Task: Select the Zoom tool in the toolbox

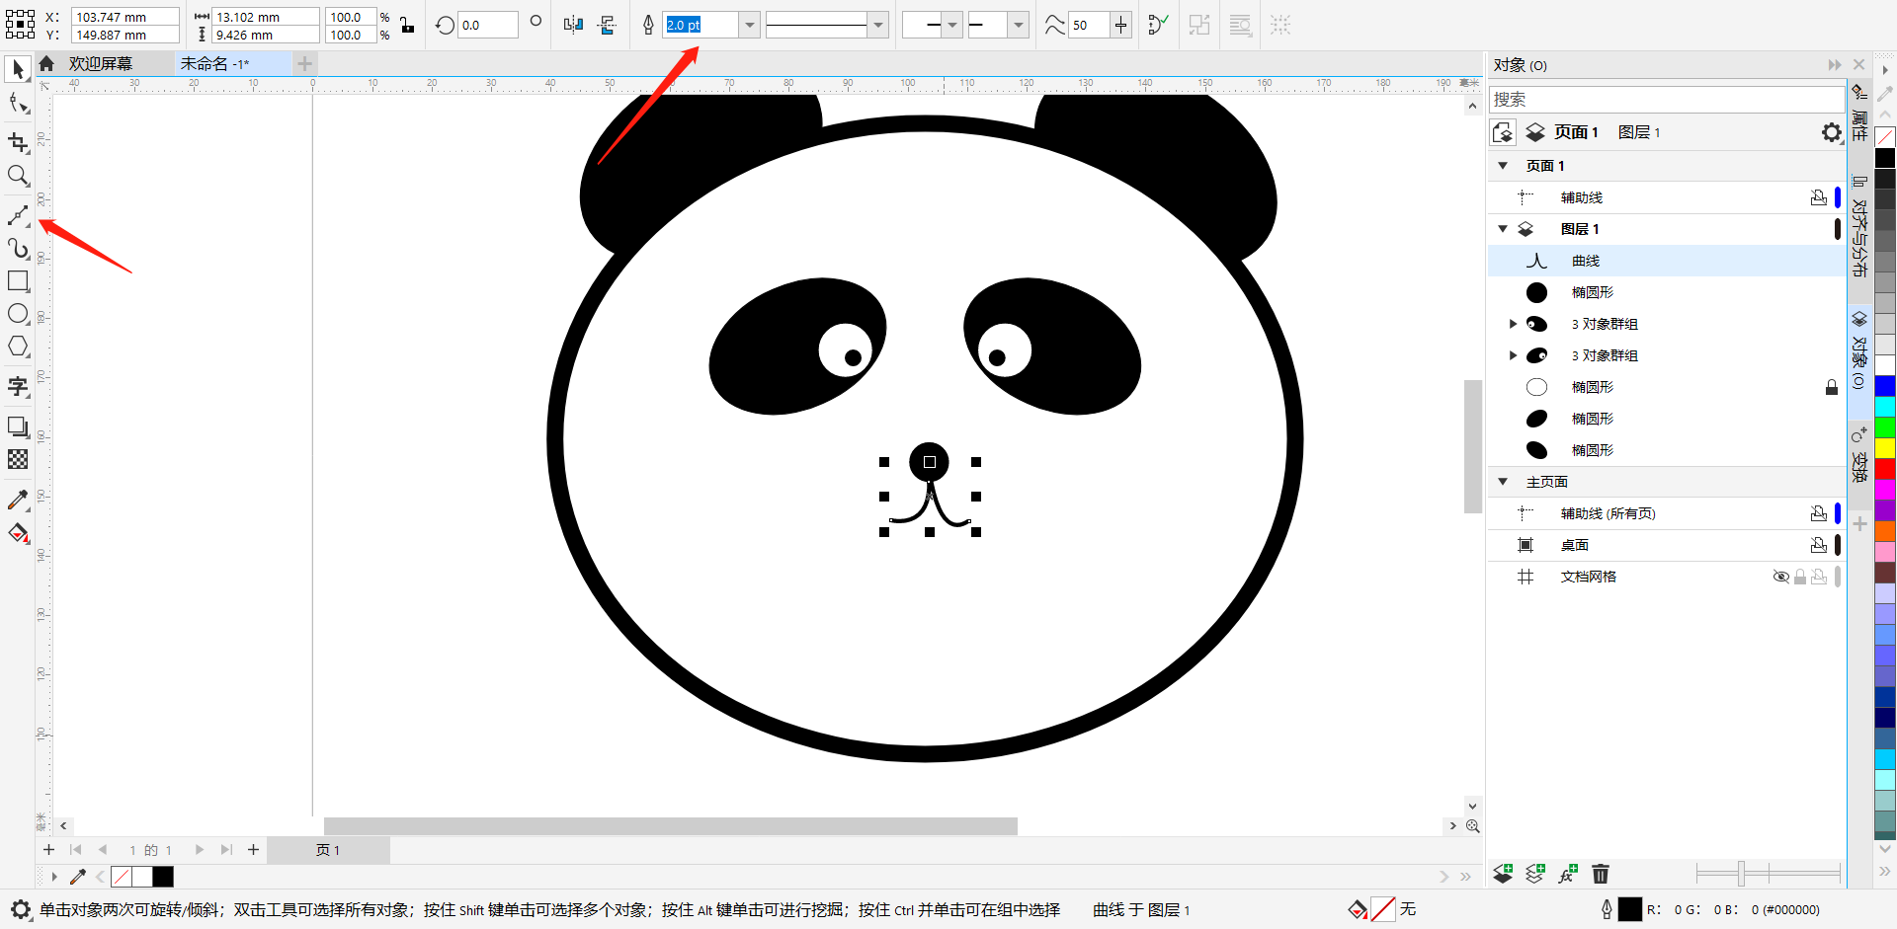Action: coord(17,176)
